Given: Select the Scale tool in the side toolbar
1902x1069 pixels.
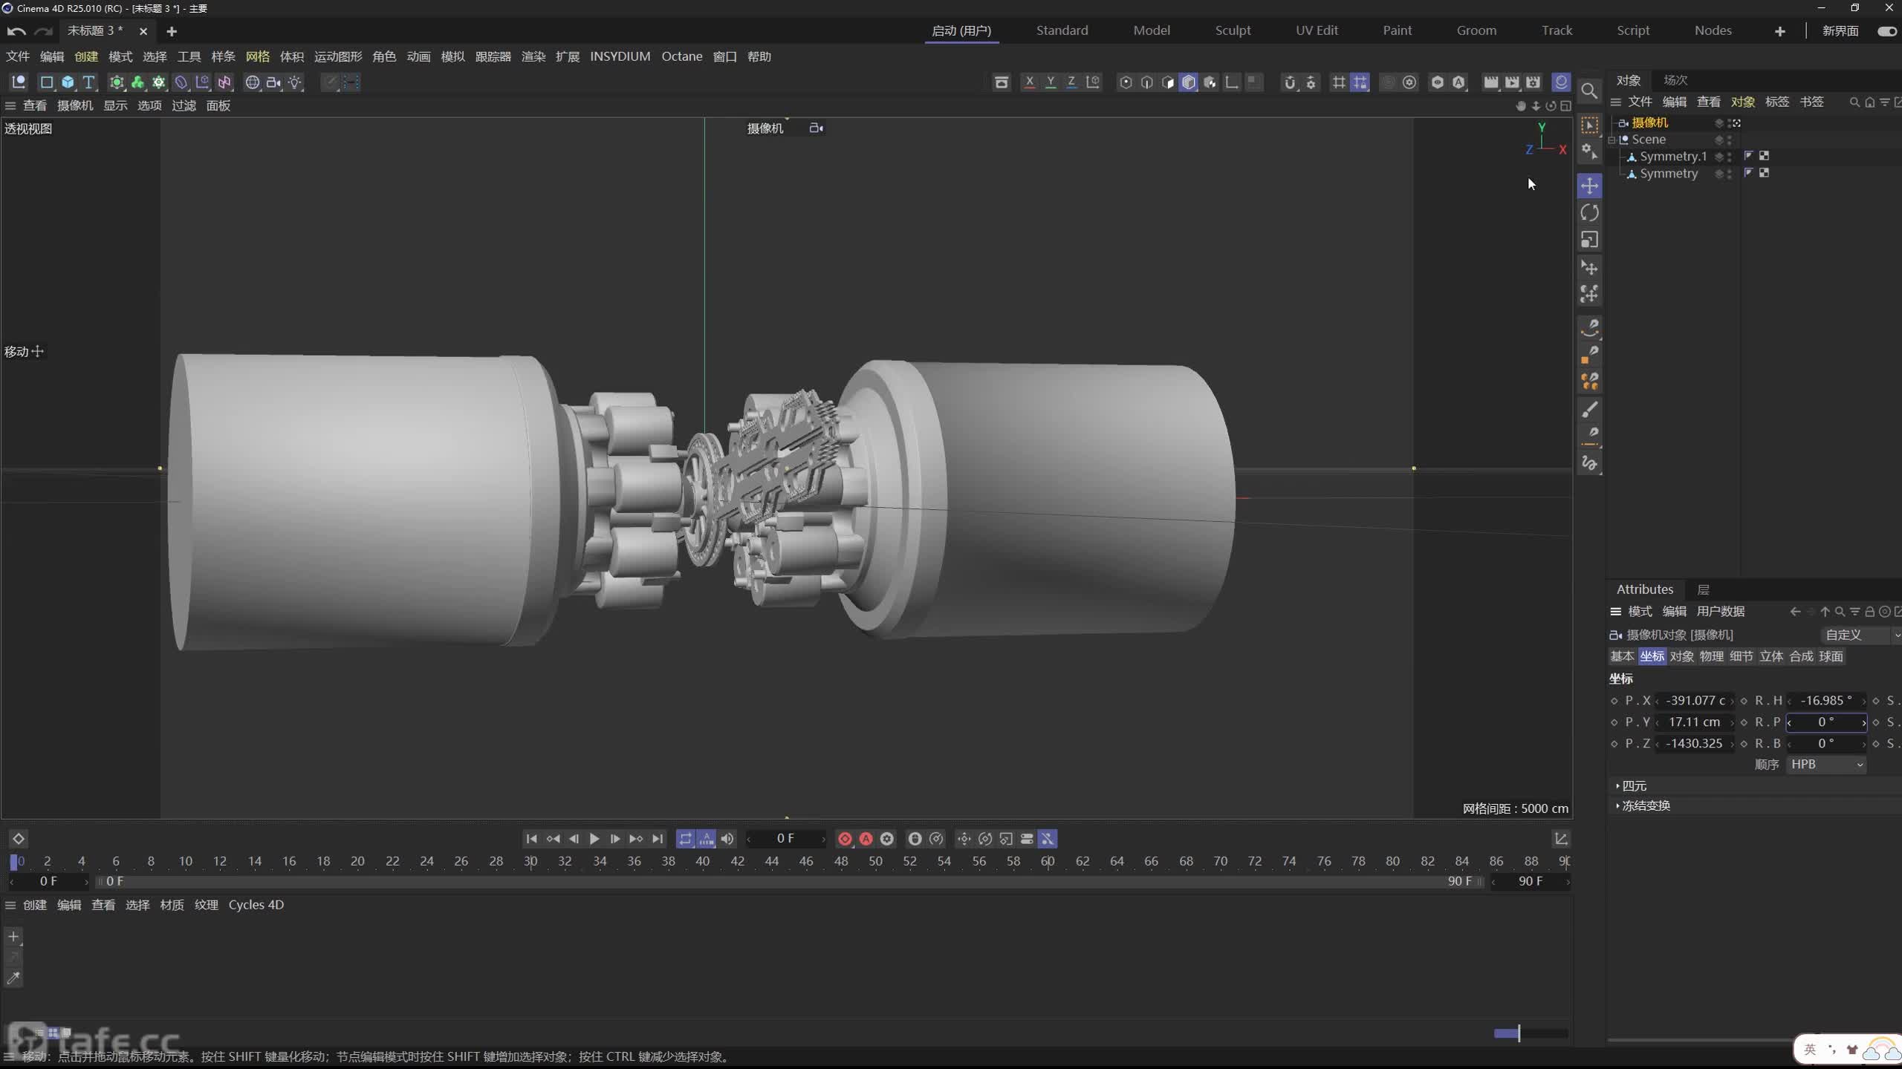Looking at the screenshot, I should click(1589, 240).
